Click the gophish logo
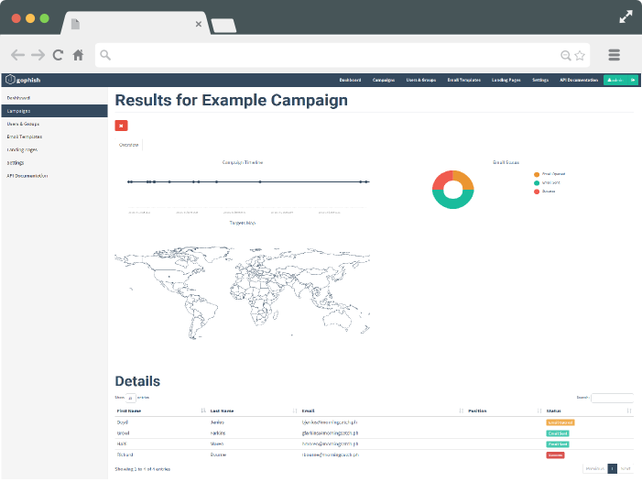Viewport: 642px width, 482px height. tap(23, 80)
